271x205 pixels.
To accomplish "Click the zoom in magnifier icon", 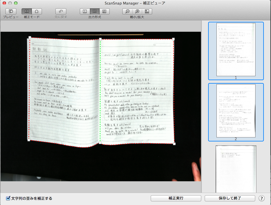I will pyautogui.click(x=137, y=11).
